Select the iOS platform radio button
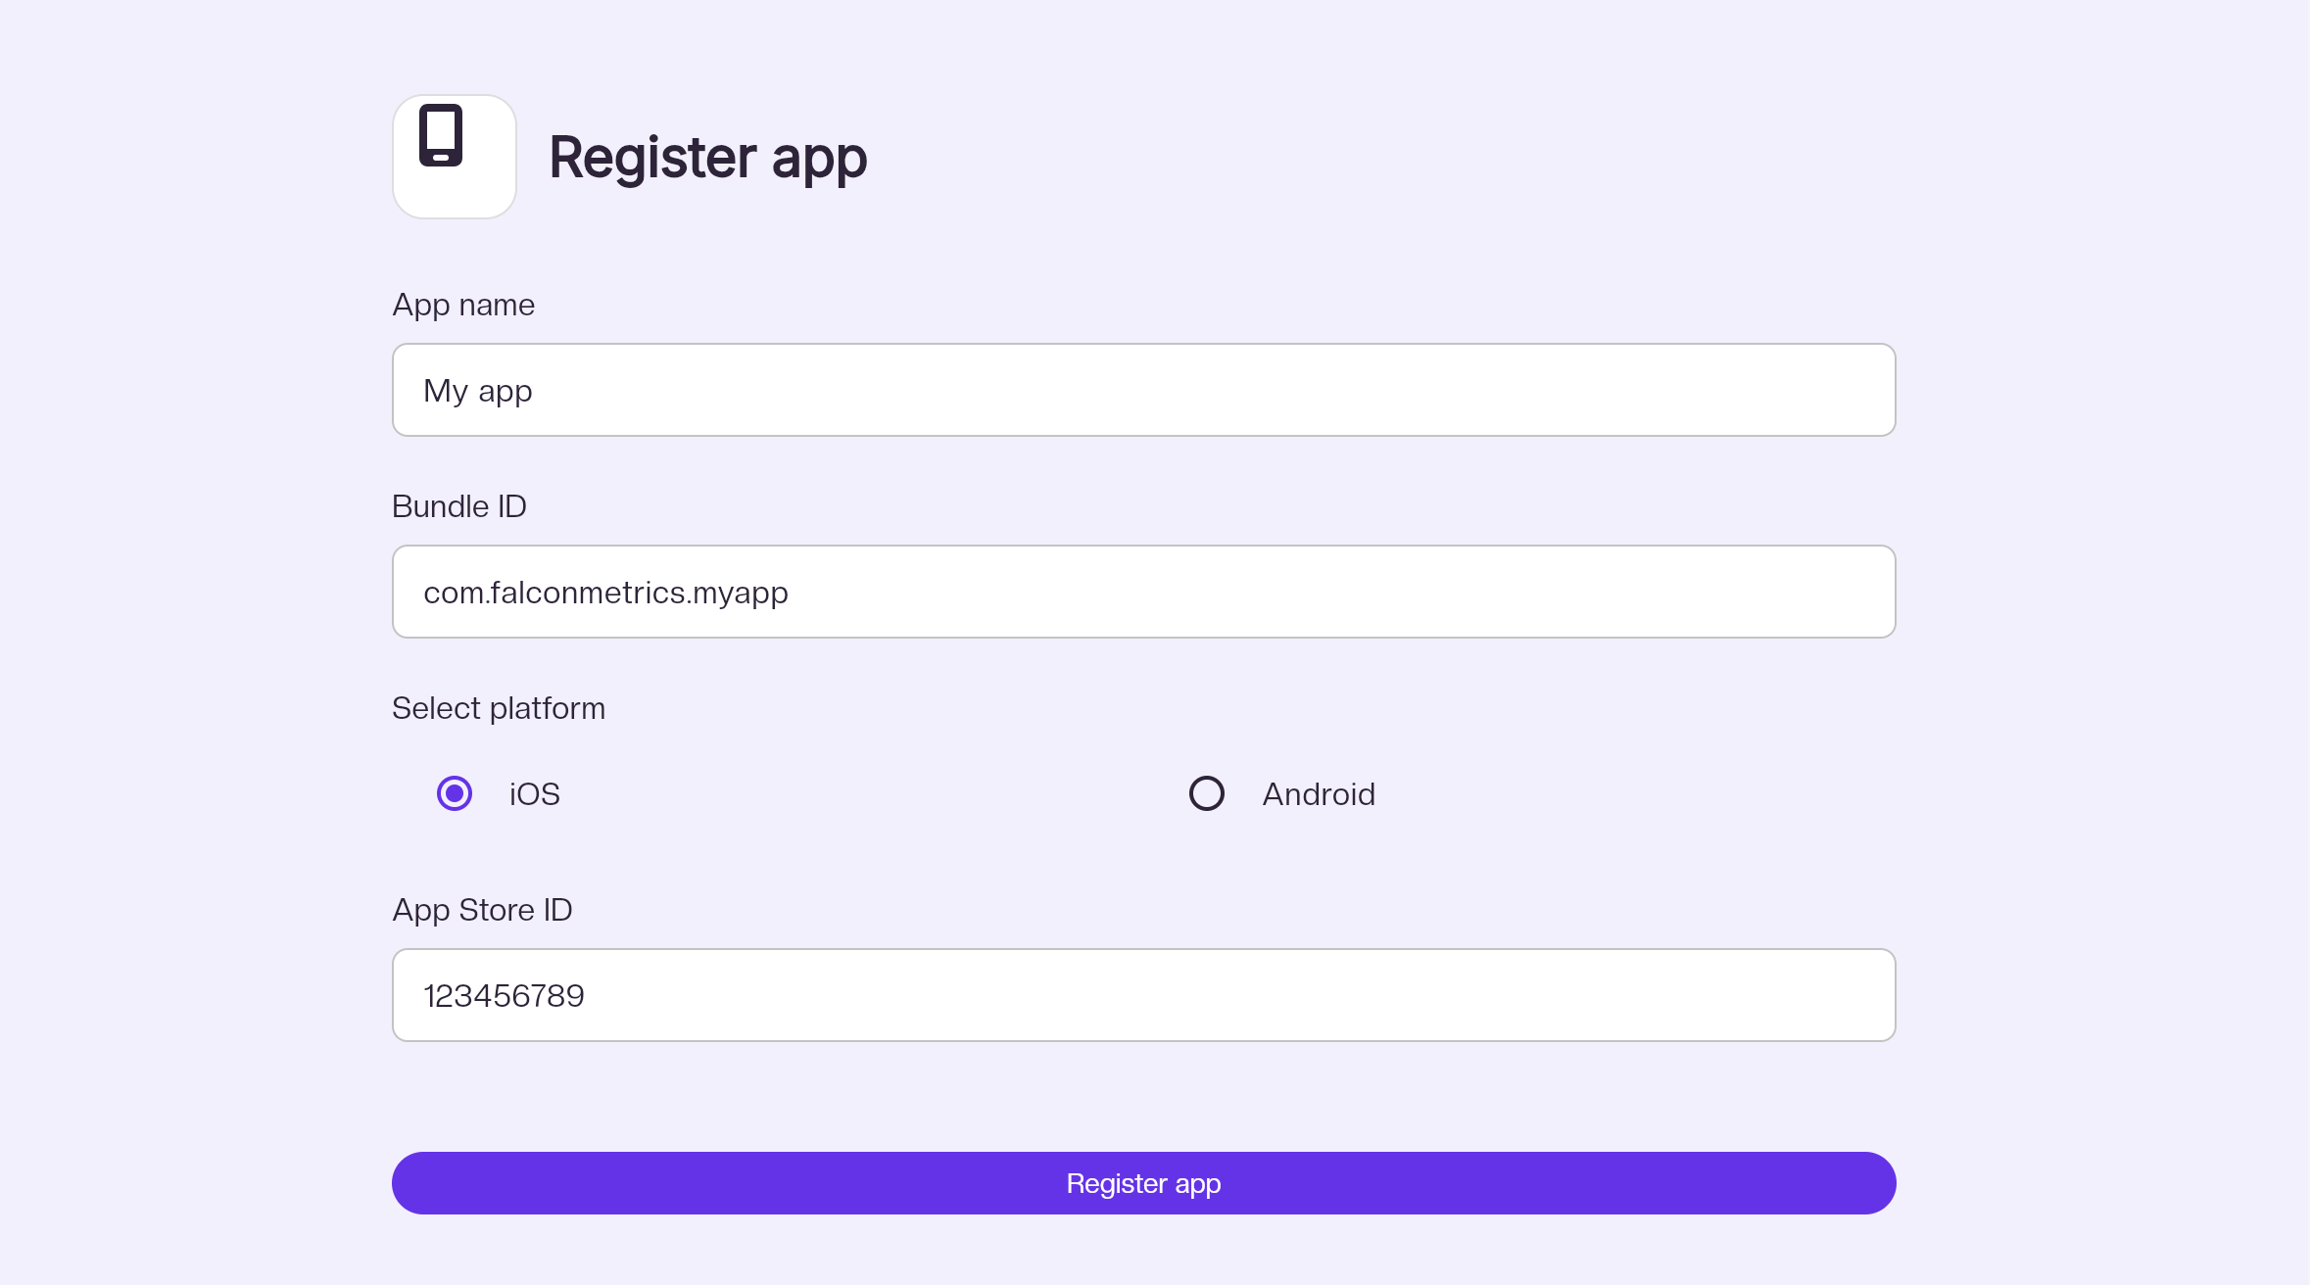The width and height of the screenshot is (2310, 1285). [x=455, y=793]
